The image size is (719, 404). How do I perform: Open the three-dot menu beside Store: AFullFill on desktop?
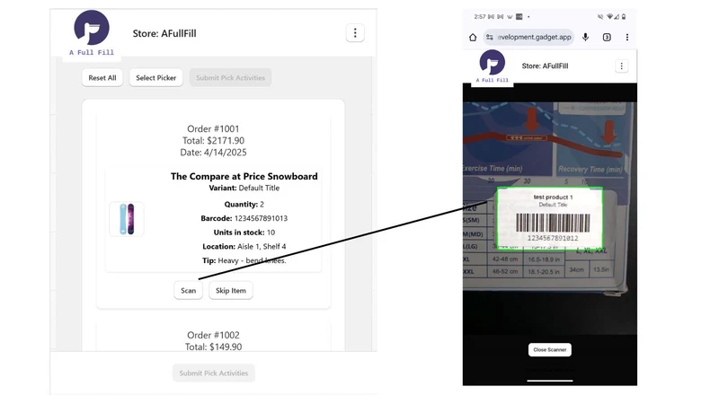click(355, 33)
